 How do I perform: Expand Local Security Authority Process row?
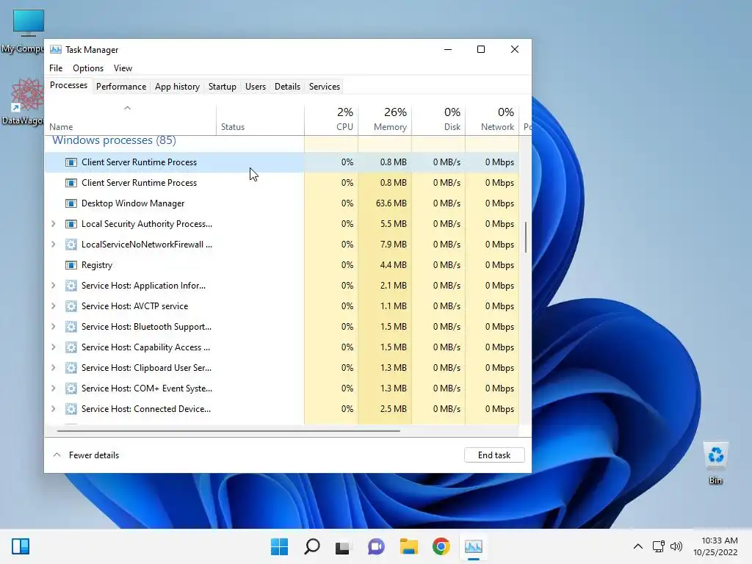[53, 224]
